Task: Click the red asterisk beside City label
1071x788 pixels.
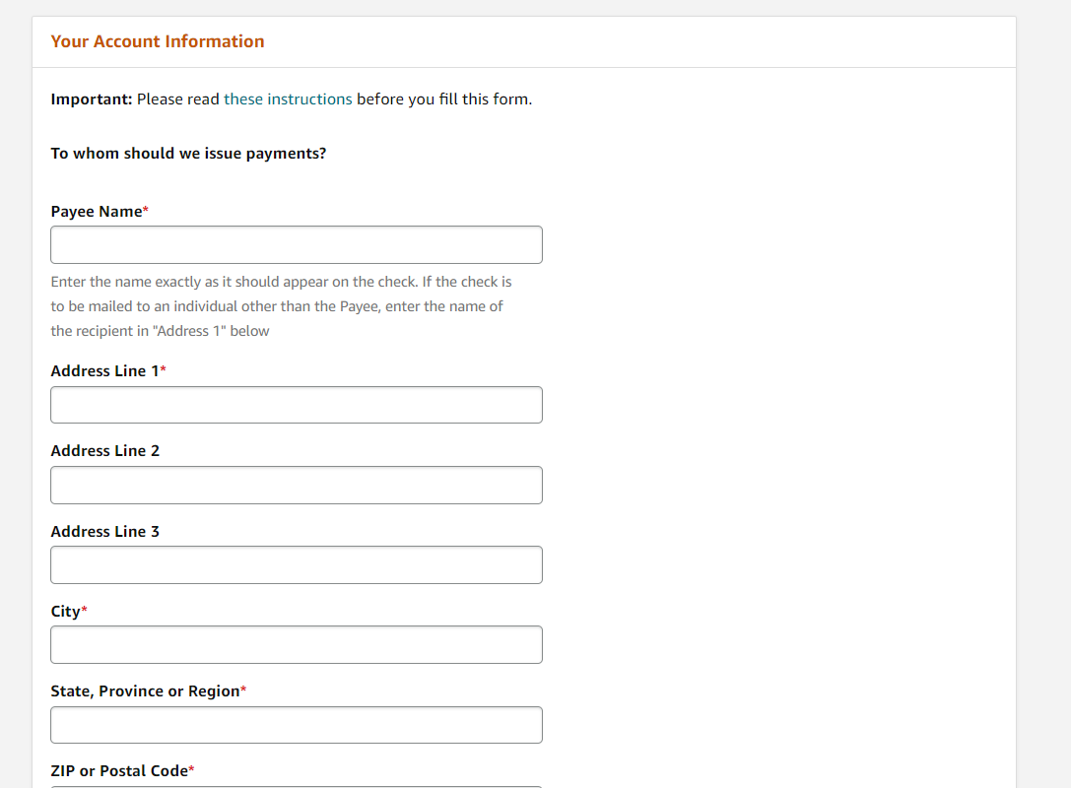Action: coord(84,611)
